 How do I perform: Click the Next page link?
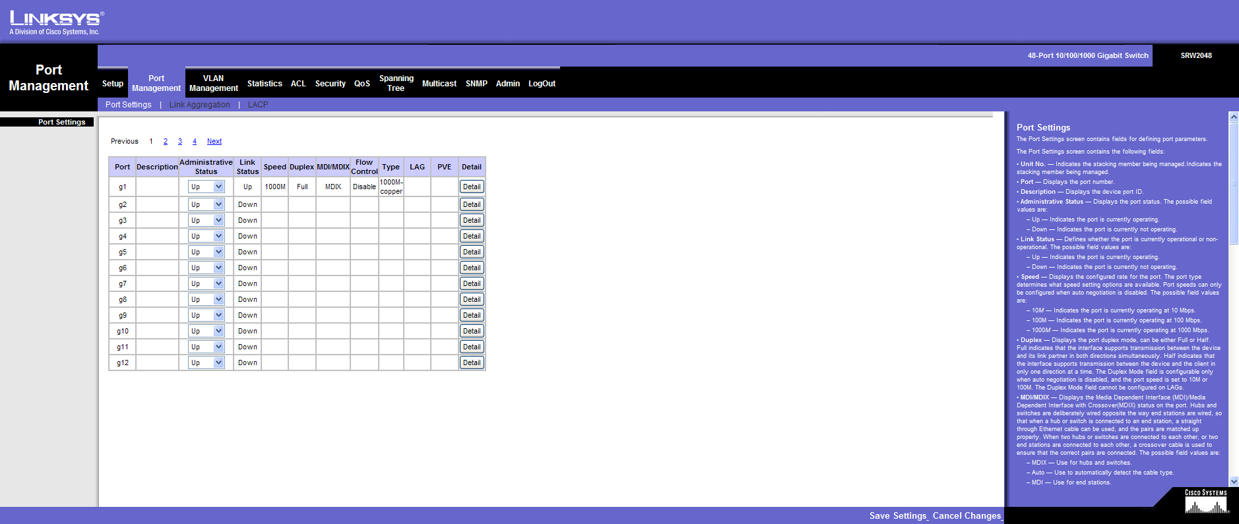(x=214, y=142)
